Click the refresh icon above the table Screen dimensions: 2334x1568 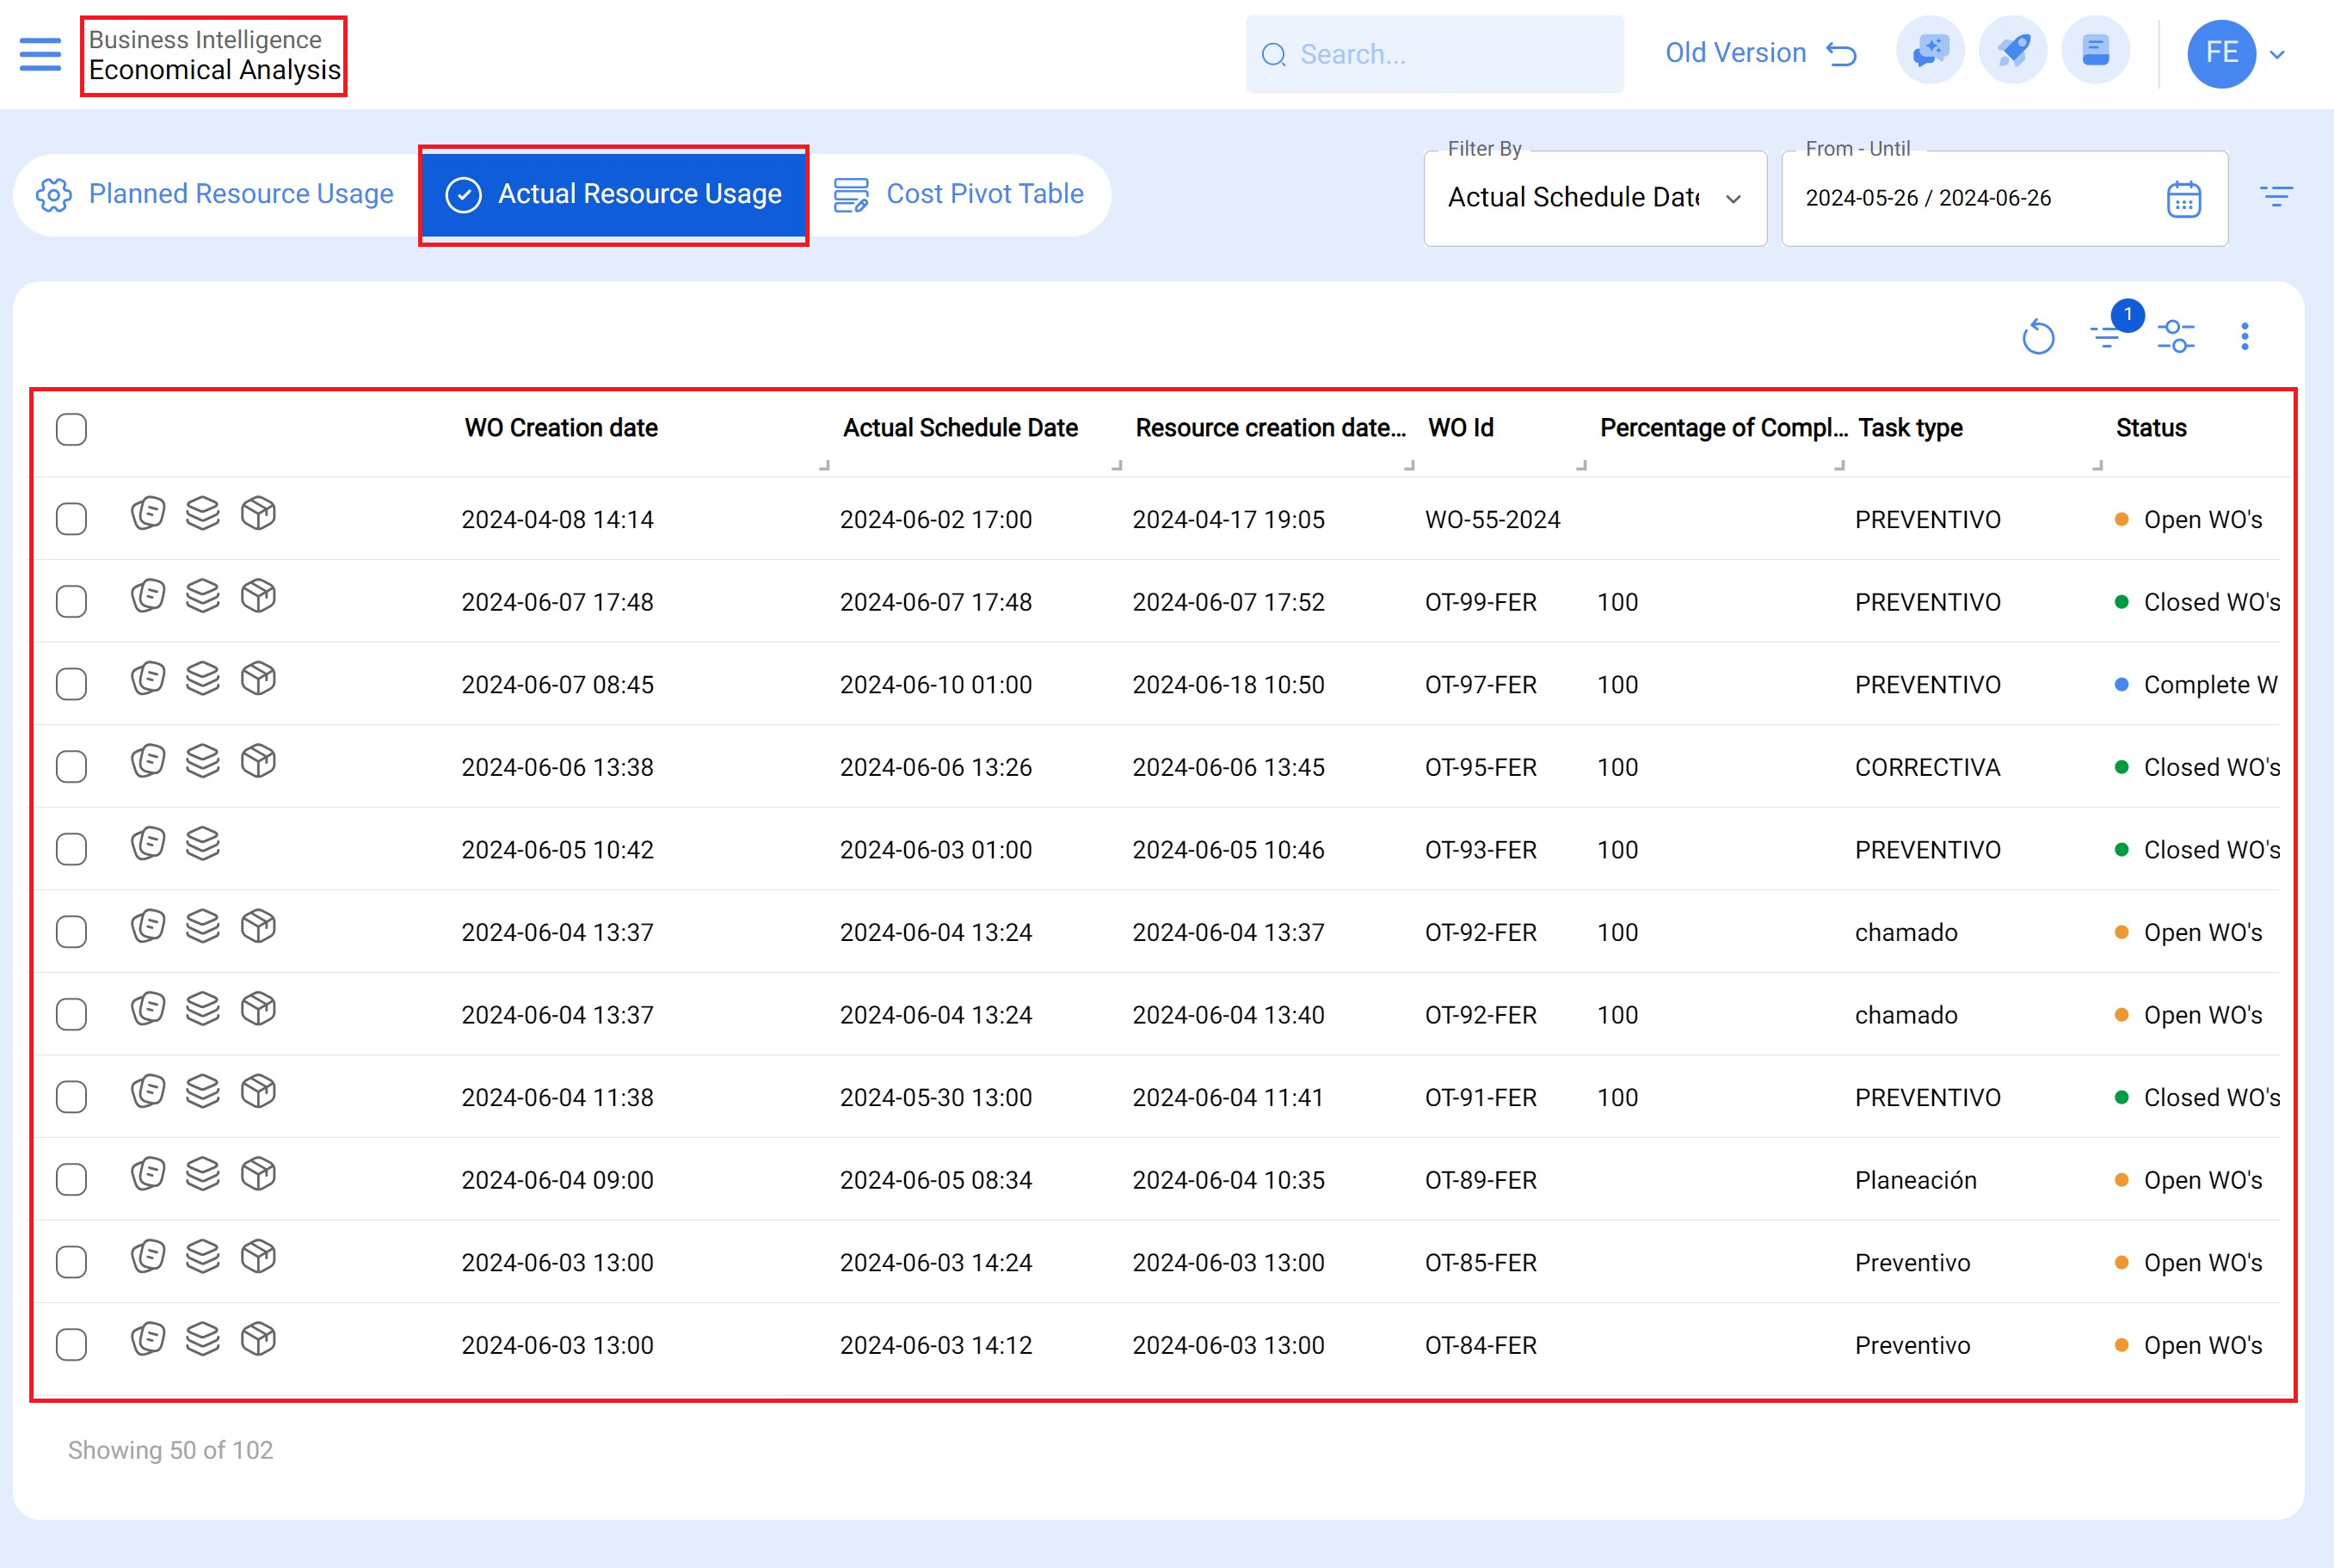click(x=2039, y=337)
